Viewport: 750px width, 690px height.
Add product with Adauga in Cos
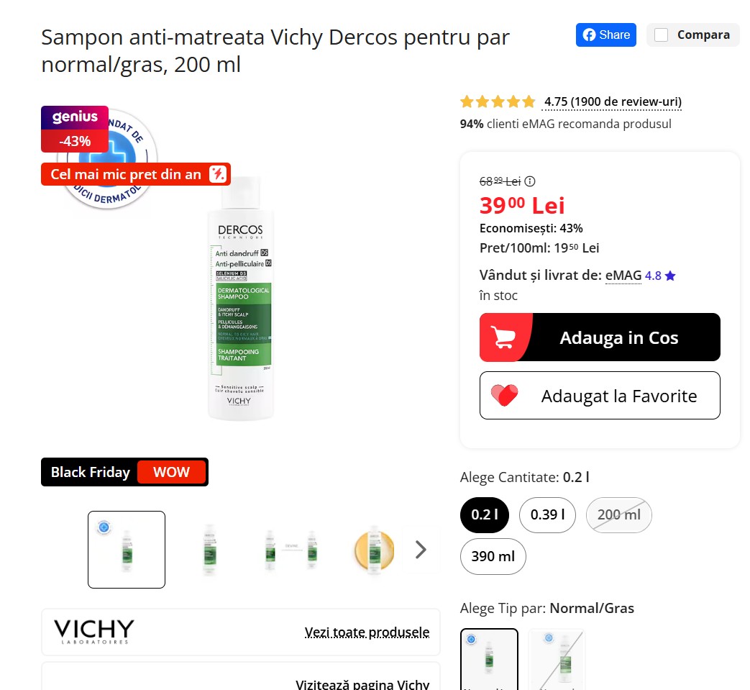tap(600, 337)
